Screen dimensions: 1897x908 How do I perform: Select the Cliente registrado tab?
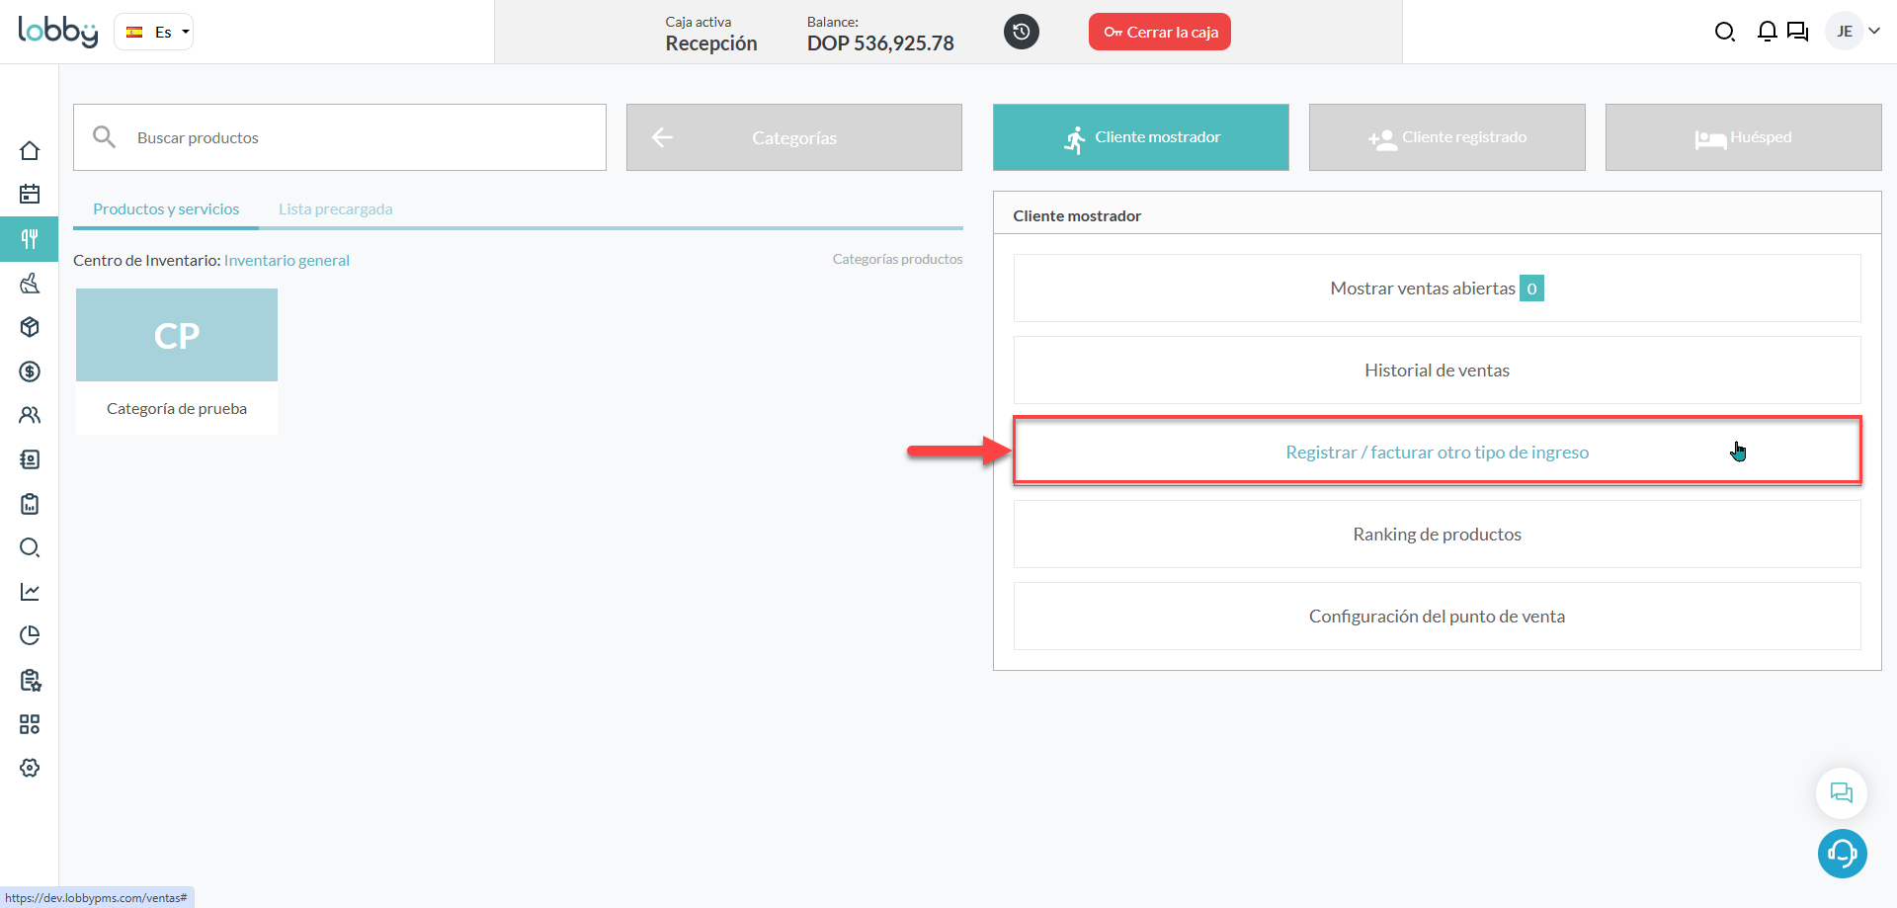click(1447, 137)
